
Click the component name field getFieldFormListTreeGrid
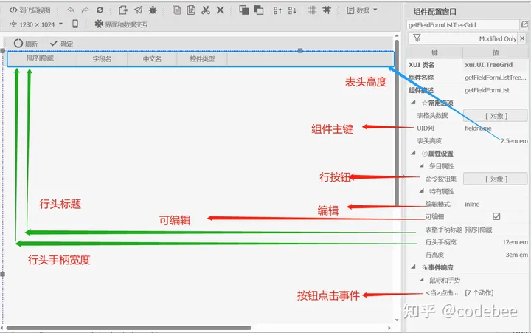462,24
